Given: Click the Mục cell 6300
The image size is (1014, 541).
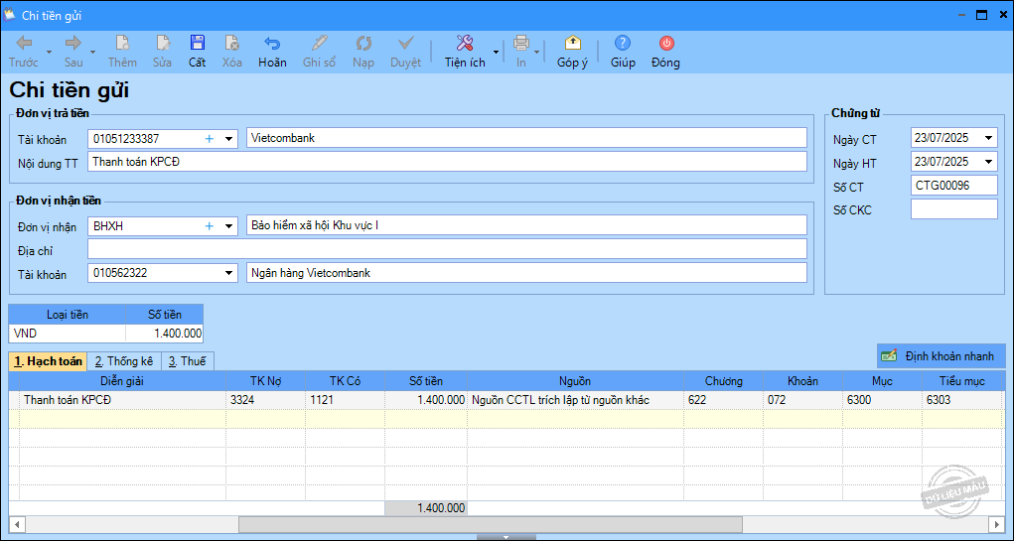Looking at the screenshot, I should pos(882,400).
